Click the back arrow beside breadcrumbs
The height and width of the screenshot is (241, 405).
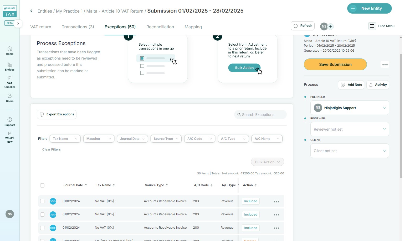point(31,11)
